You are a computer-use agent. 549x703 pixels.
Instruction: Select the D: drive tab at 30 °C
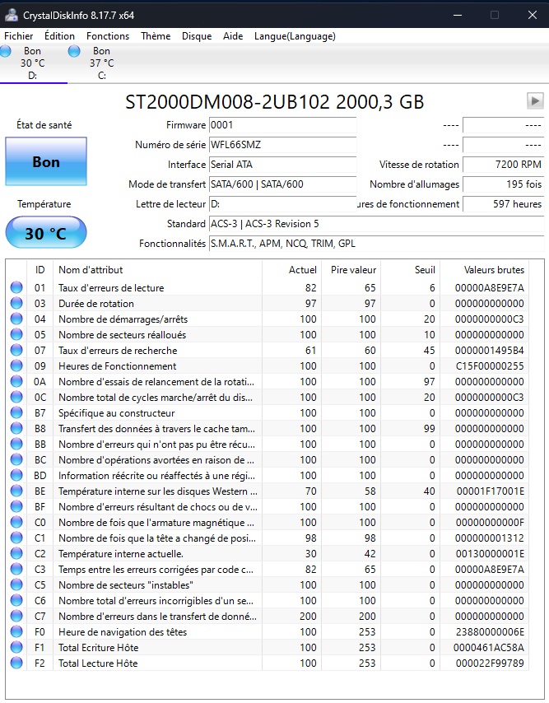[x=33, y=63]
